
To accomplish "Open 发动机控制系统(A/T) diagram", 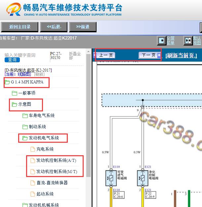I will click(57, 161).
